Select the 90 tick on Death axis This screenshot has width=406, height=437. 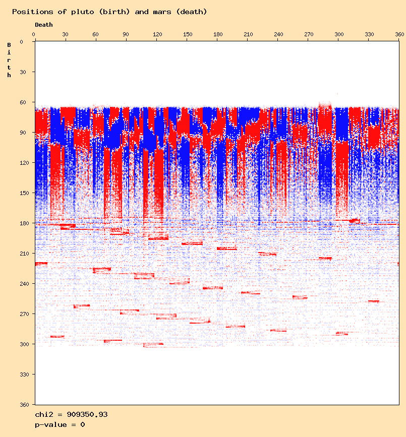coord(126,34)
